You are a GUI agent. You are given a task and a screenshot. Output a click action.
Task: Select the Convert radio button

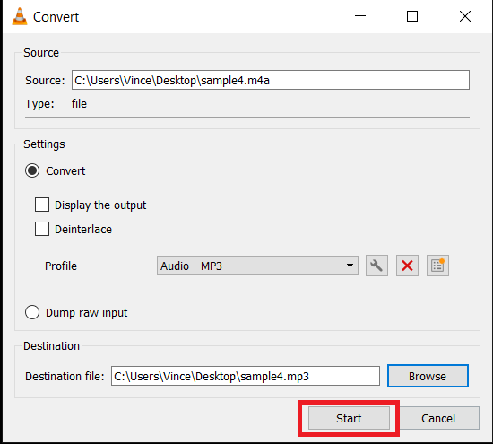[32, 170]
